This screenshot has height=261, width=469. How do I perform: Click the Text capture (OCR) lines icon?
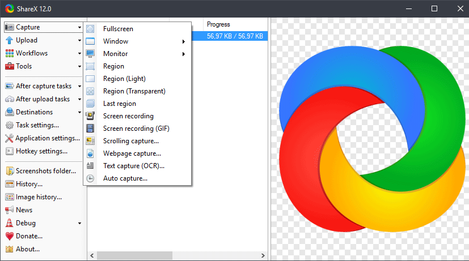(90, 165)
